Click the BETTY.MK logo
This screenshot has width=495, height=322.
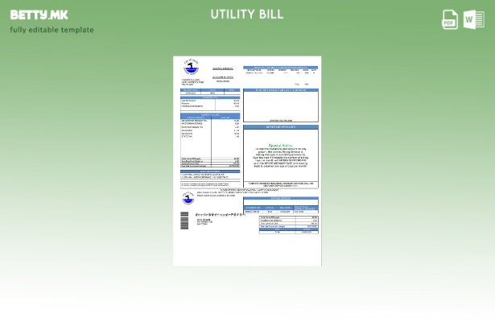(x=39, y=14)
